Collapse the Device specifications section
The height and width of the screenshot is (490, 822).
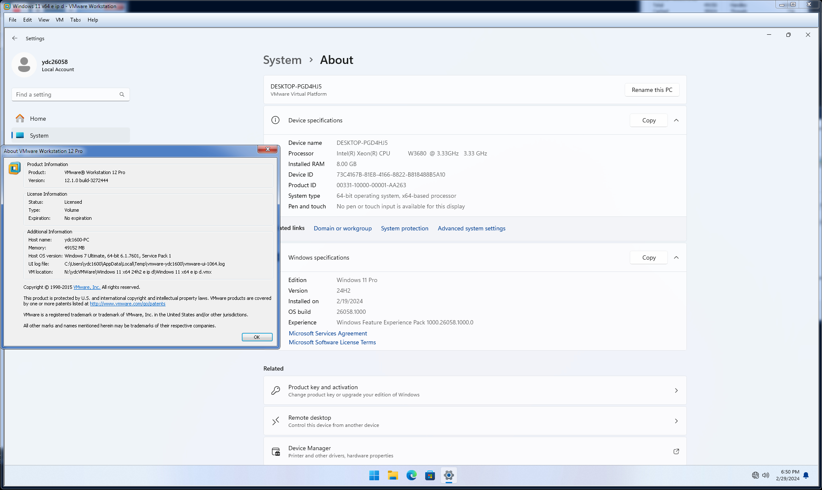tap(676, 120)
